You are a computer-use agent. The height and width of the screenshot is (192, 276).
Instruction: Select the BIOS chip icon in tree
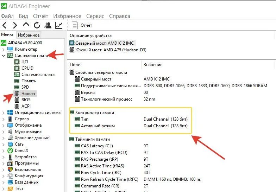click(17, 100)
